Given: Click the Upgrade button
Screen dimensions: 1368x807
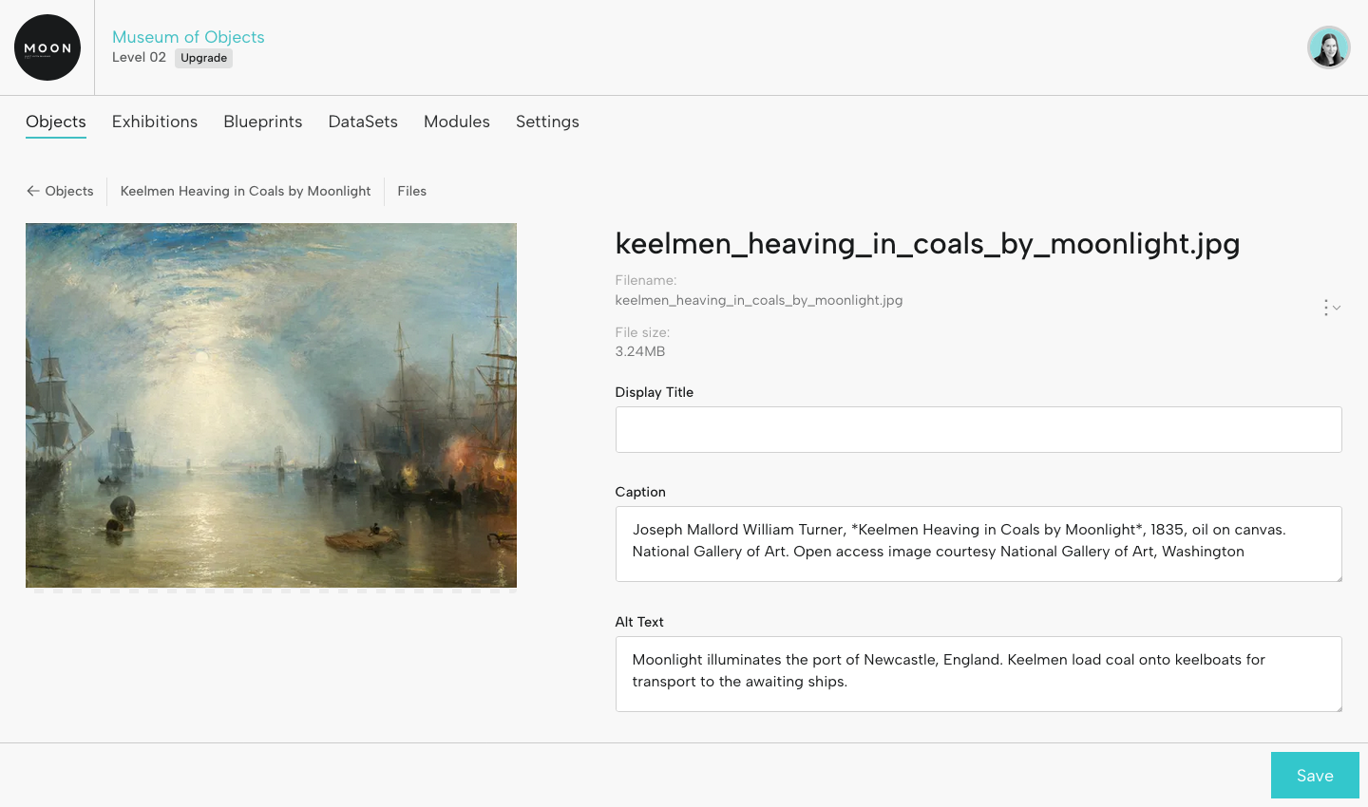Looking at the screenshot, I should (x=203, y=58).
